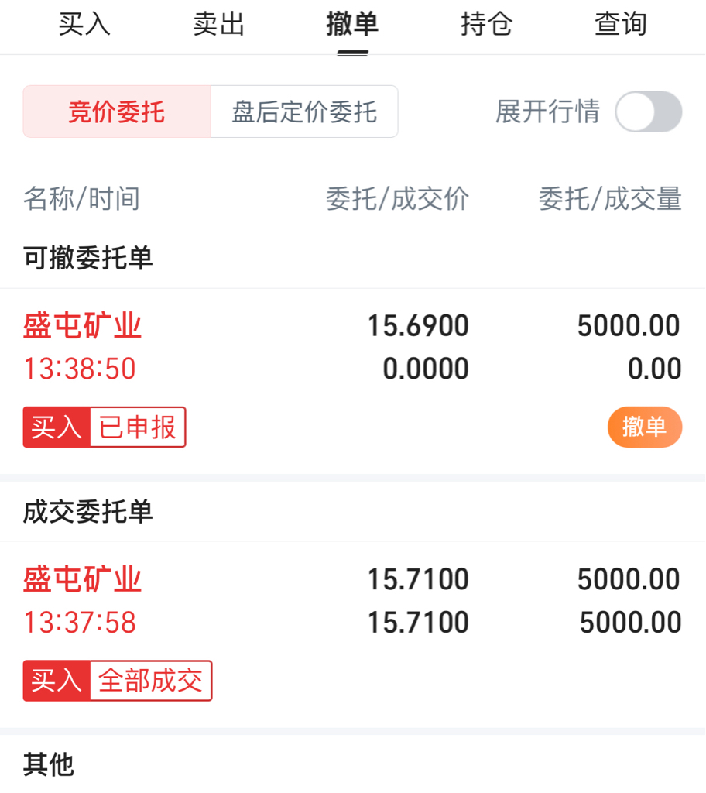Go to the 持仓 tab

point(486,24)
